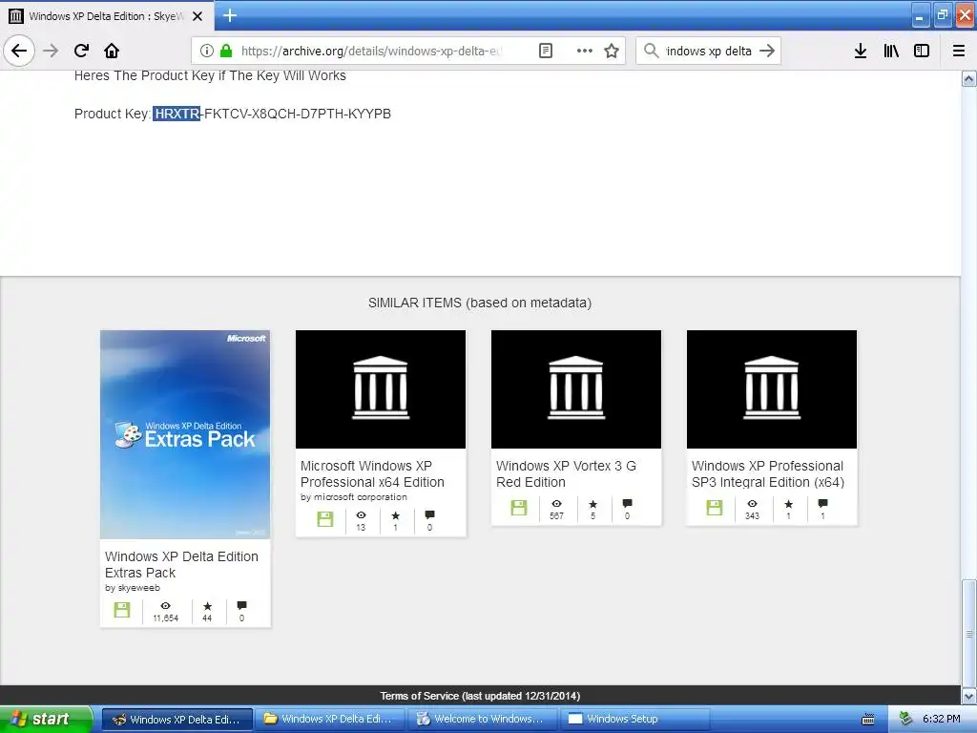Open Terms of Service link
The image size is (977, 733).
click(x=480, y=696)
